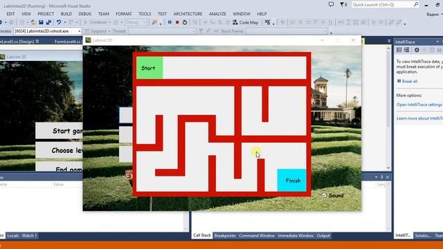Click Start game button in designer form
Viewport: 443px width, 249px height.
(60, 131)
